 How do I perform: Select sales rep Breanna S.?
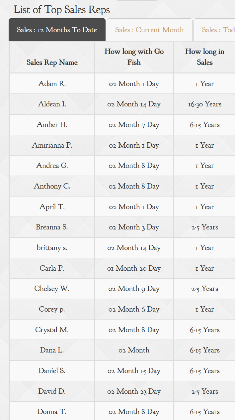52,227
